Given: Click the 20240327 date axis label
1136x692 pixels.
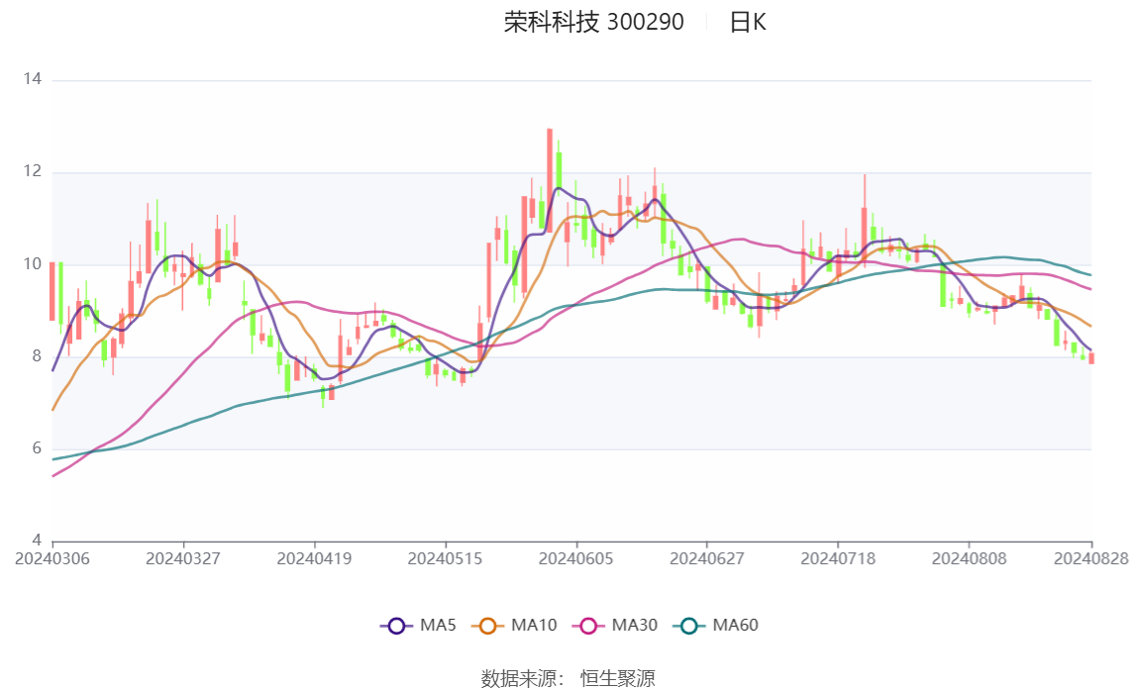Looking at the screenshot, I should tap(183, 558).
